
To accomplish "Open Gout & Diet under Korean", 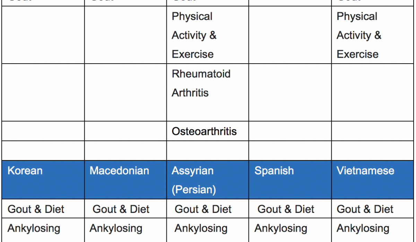I will (x=36, y=209).
